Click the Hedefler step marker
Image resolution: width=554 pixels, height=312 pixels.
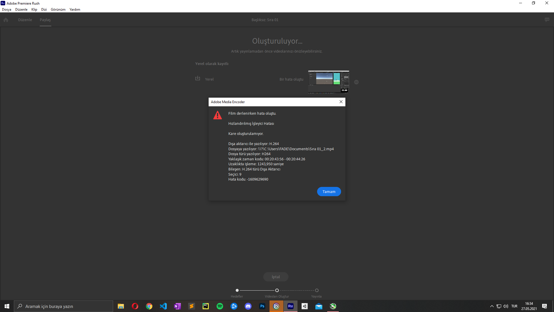(237, 290)
